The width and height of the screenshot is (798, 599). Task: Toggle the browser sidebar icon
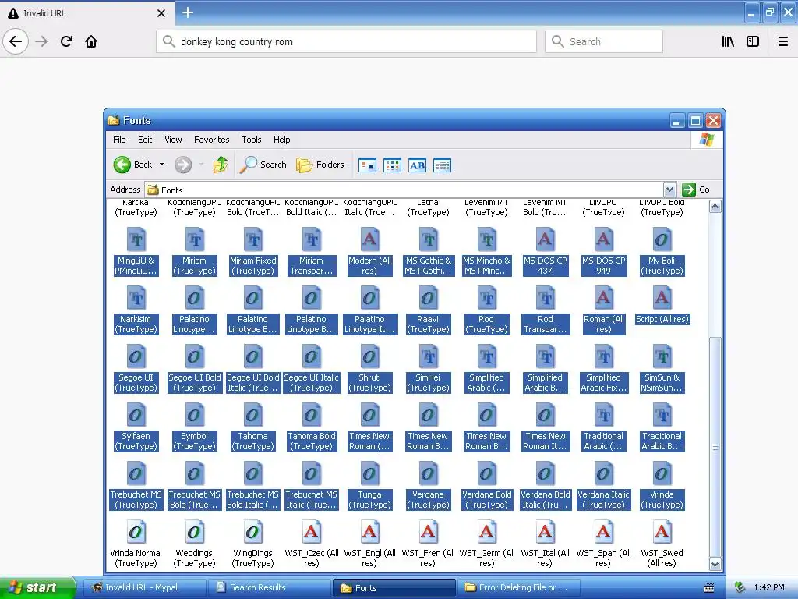tap(753, 41)
